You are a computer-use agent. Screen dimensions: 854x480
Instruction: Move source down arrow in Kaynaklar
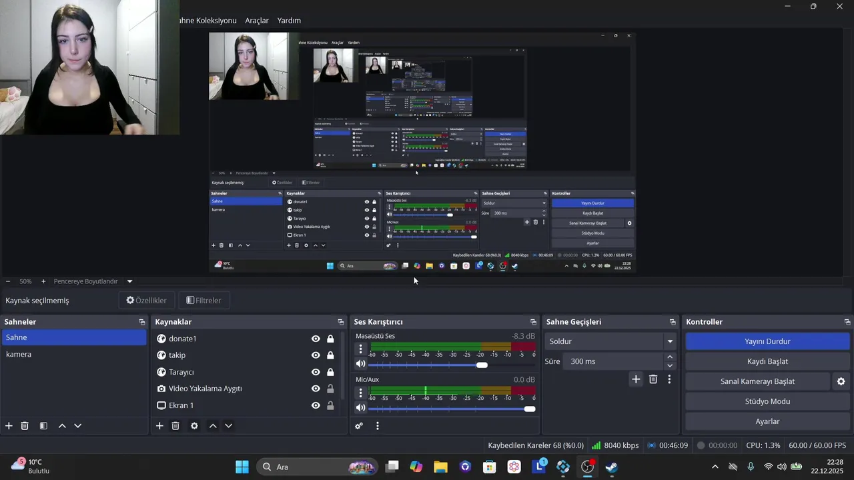tap(229, 425)
